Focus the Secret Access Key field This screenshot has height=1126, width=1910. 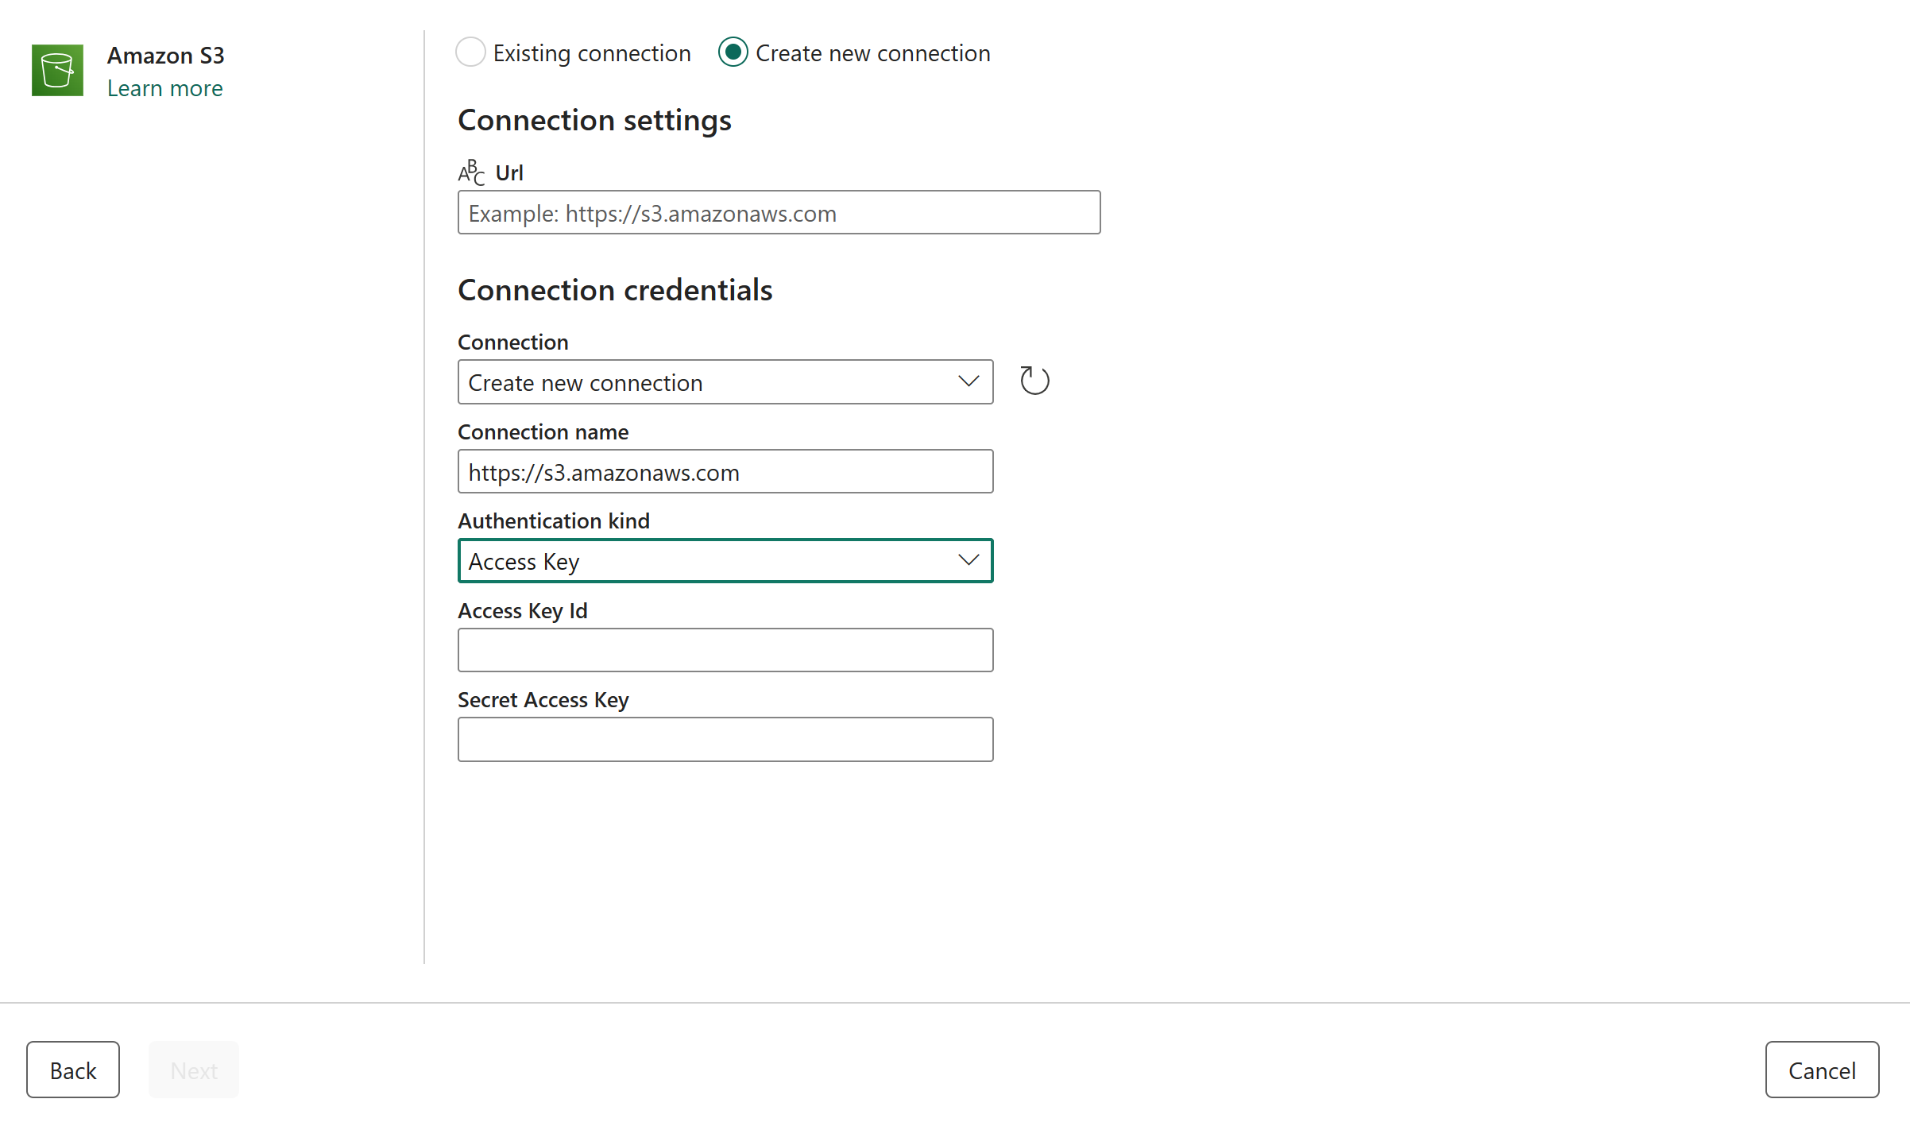coord(725,740)
